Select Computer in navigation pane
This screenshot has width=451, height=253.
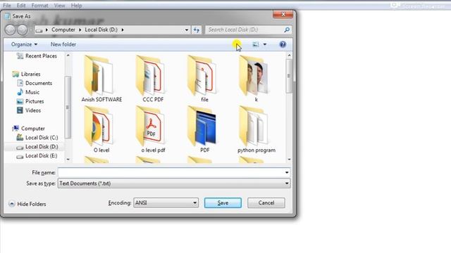(28, 129)
